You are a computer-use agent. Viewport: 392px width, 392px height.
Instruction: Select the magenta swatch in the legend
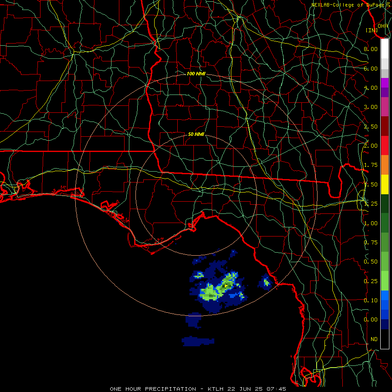tap(385, 83)
